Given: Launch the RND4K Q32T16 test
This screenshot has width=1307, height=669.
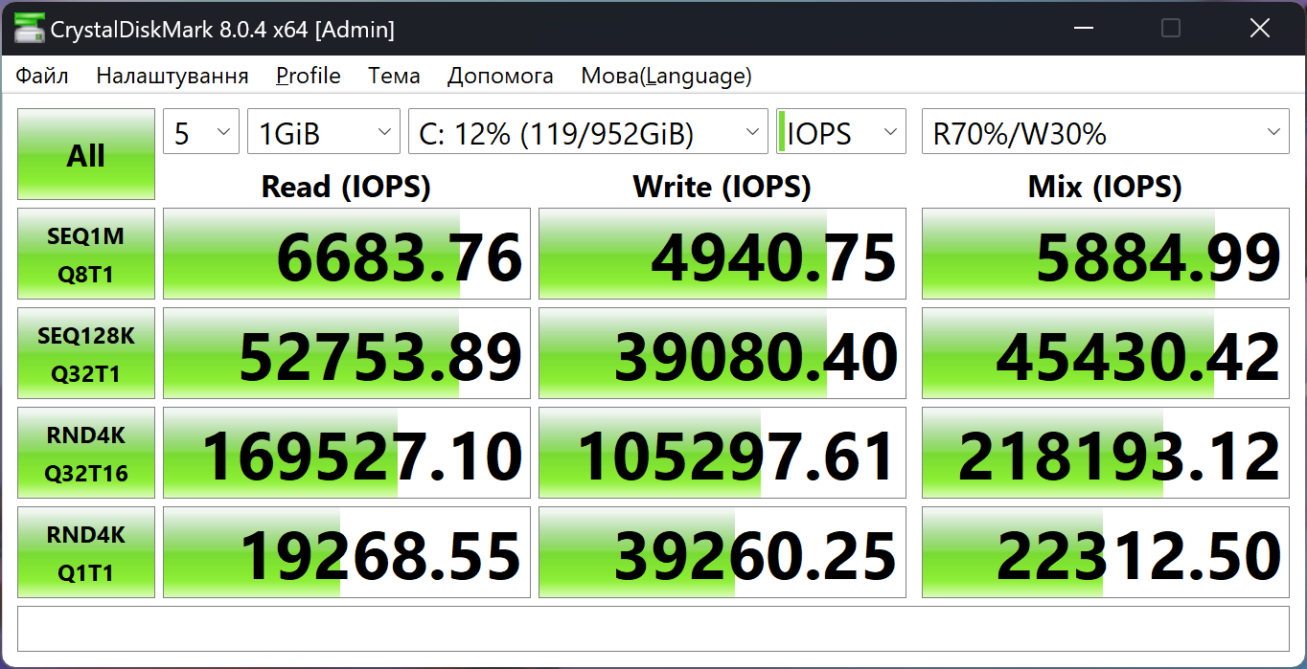Looking at the screenshot, I should [x=86, y=453].
